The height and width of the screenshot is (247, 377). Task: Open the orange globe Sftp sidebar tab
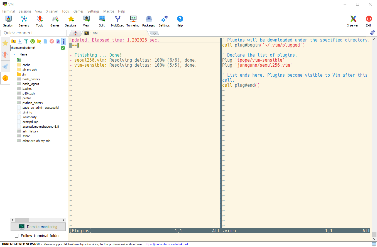[5, 78]
